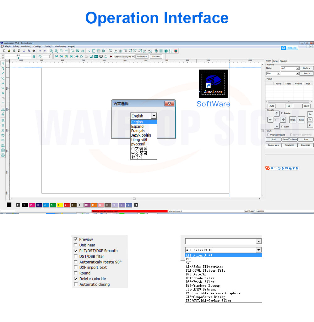Expand the empty combo box above file type
The image size is (314, 322).
click(x=259, y=241)
